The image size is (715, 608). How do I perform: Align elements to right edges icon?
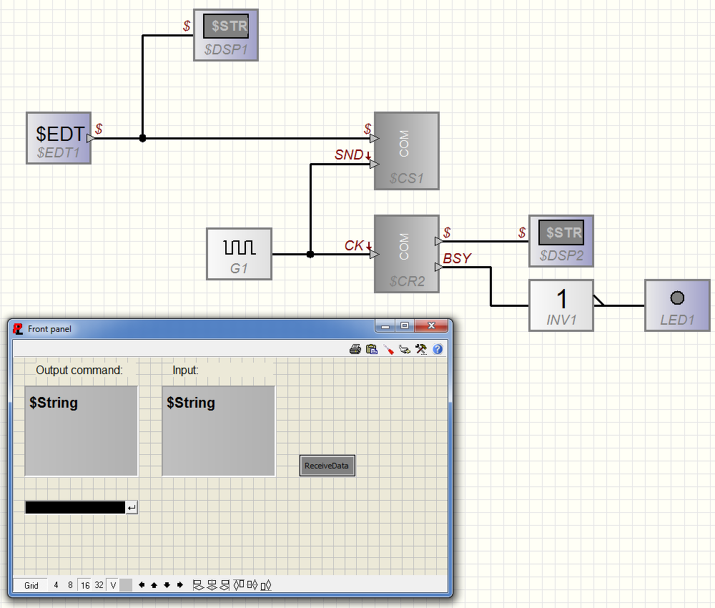point(225,584)
